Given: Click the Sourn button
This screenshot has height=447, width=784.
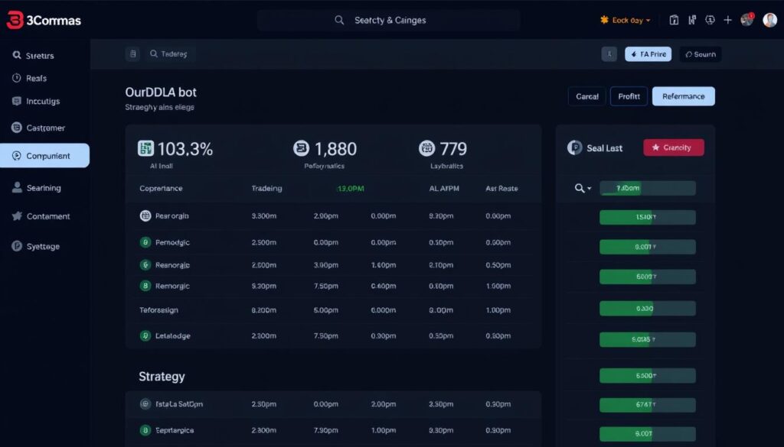Looking at the screenshot, I should 700,54.
